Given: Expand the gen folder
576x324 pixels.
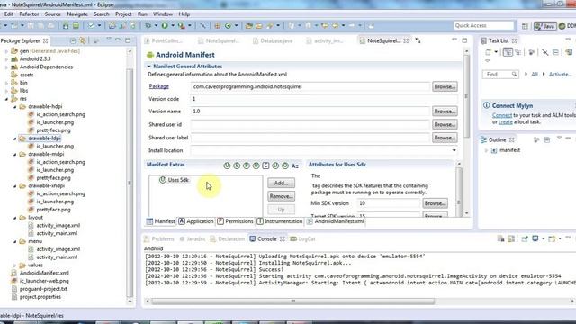Looking at the screenshot, I should tap(6, 51).
